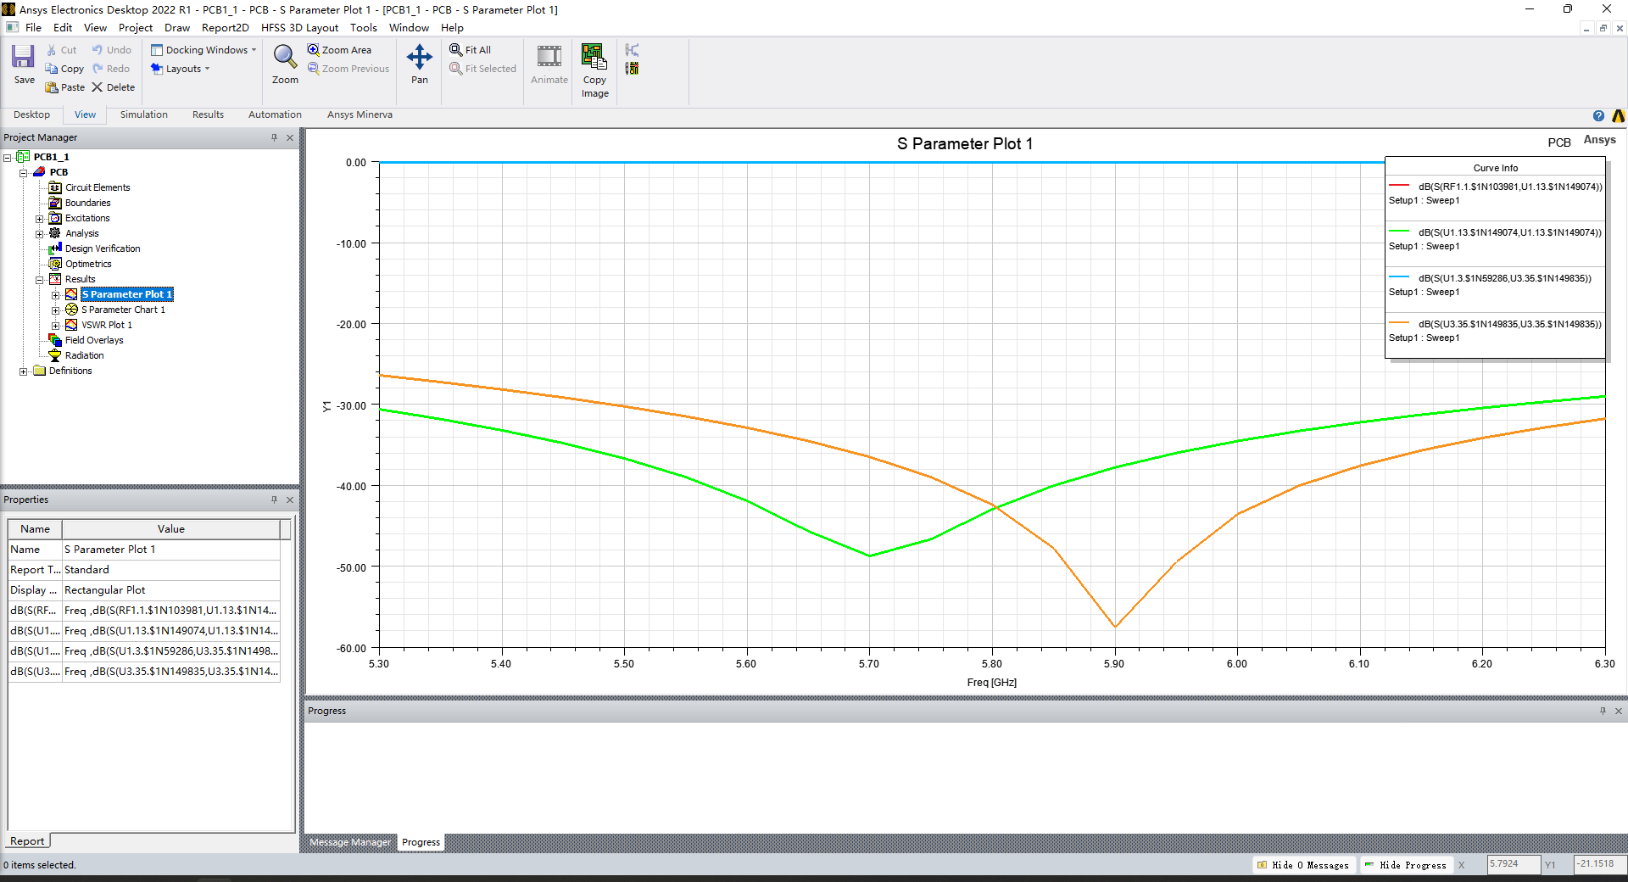Toggle Hide Progress button
Image resolution: width=1628 pixels, height=882 pixels.
click(1405, 865)
